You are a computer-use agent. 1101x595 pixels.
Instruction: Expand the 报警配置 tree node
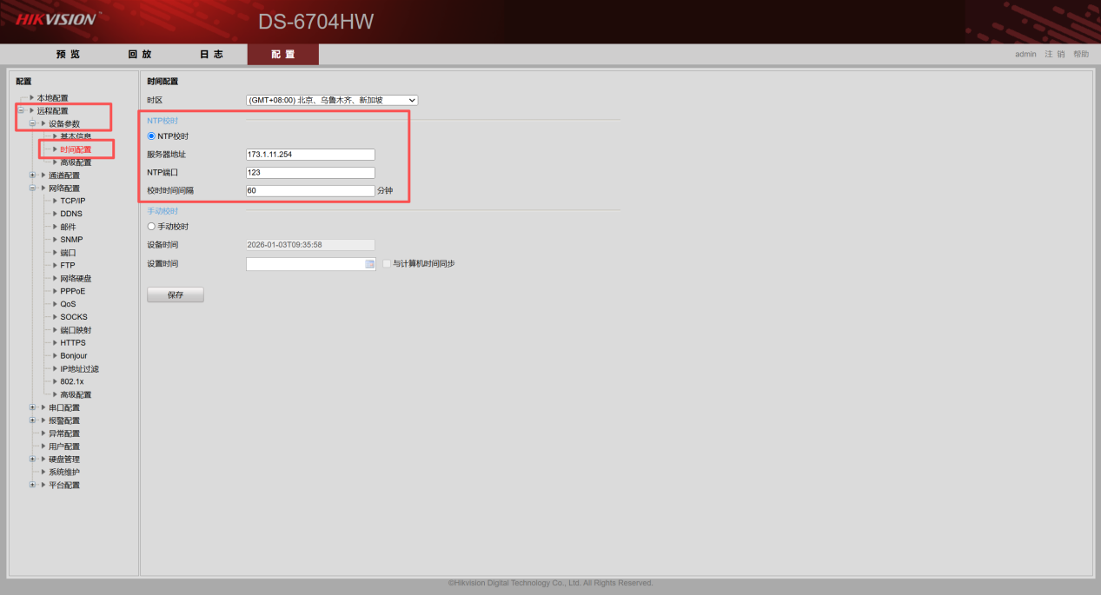(32, 420)
